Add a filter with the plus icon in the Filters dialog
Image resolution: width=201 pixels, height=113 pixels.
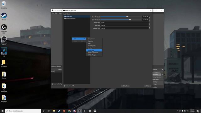(65, 86)
